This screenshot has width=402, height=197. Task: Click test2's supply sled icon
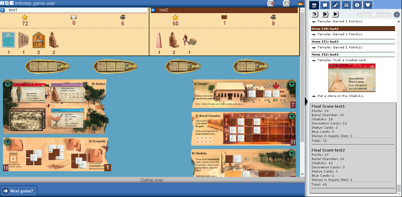point(224,17)
